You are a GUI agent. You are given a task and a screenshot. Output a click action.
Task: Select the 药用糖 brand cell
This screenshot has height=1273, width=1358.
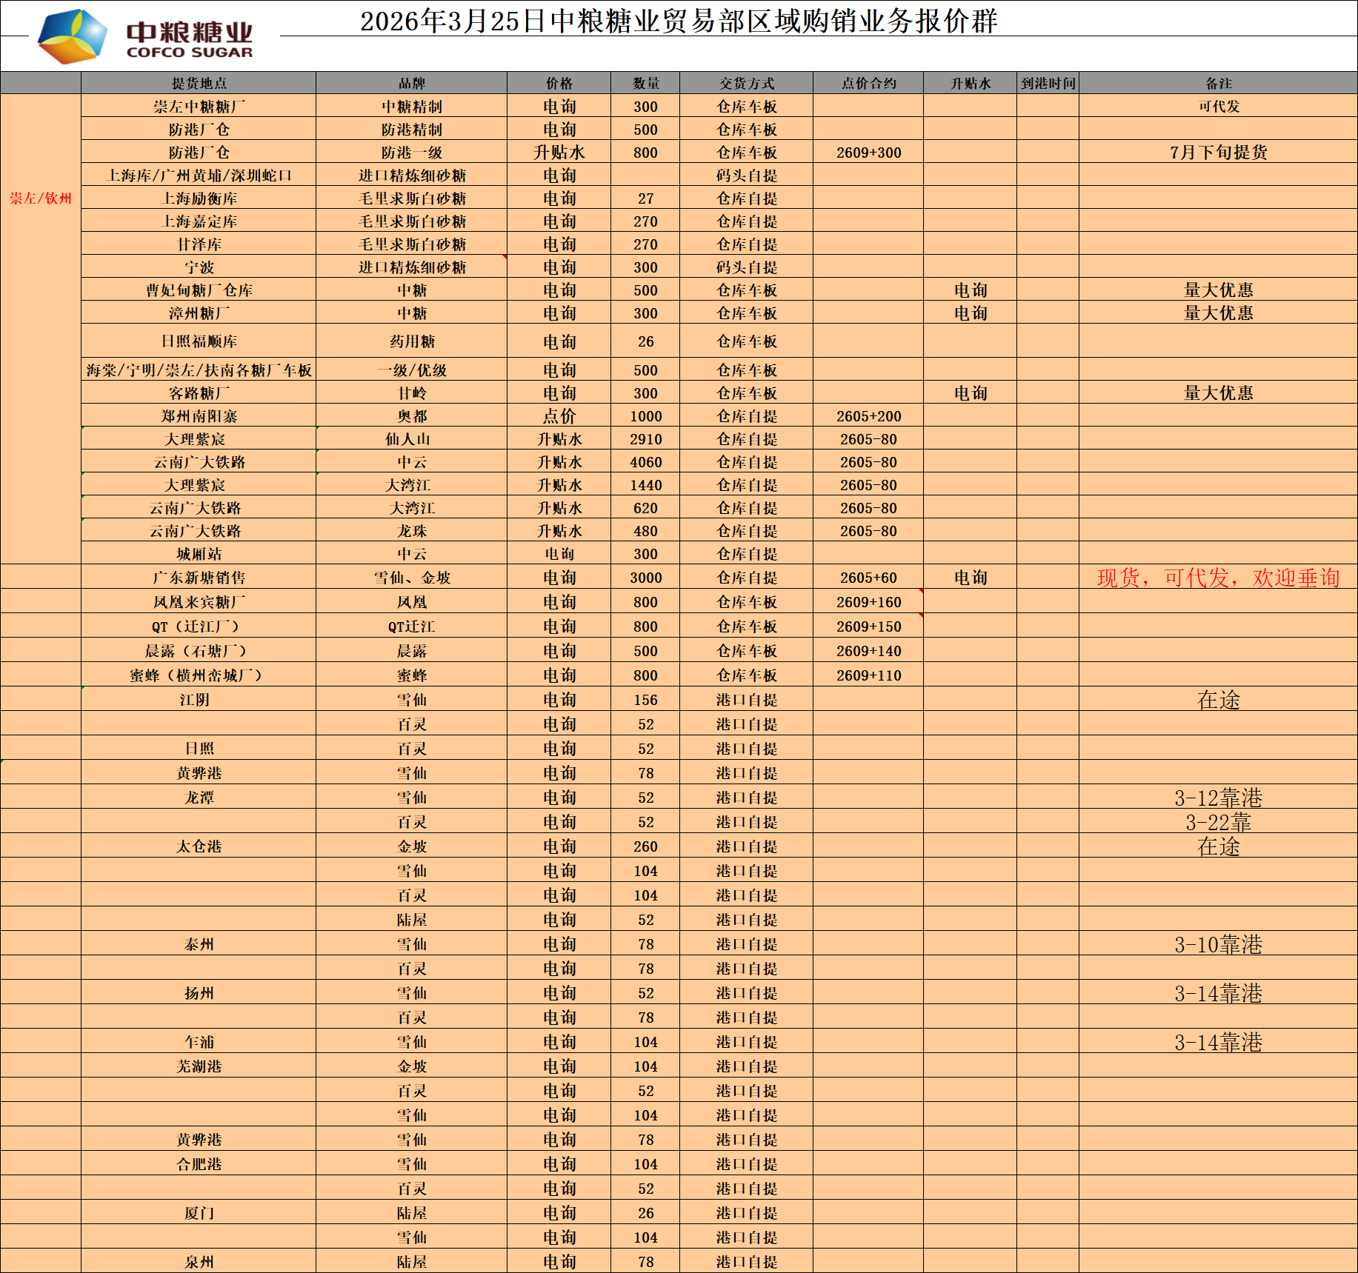coord(411,341)
